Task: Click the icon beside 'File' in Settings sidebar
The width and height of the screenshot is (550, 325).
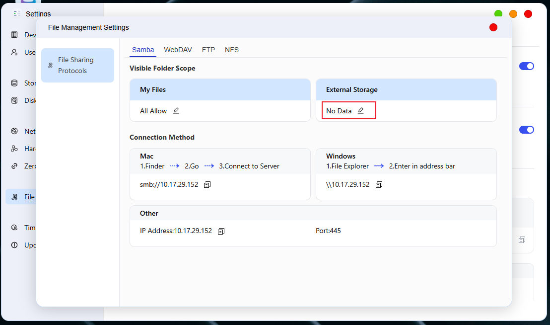Action: 14,197
